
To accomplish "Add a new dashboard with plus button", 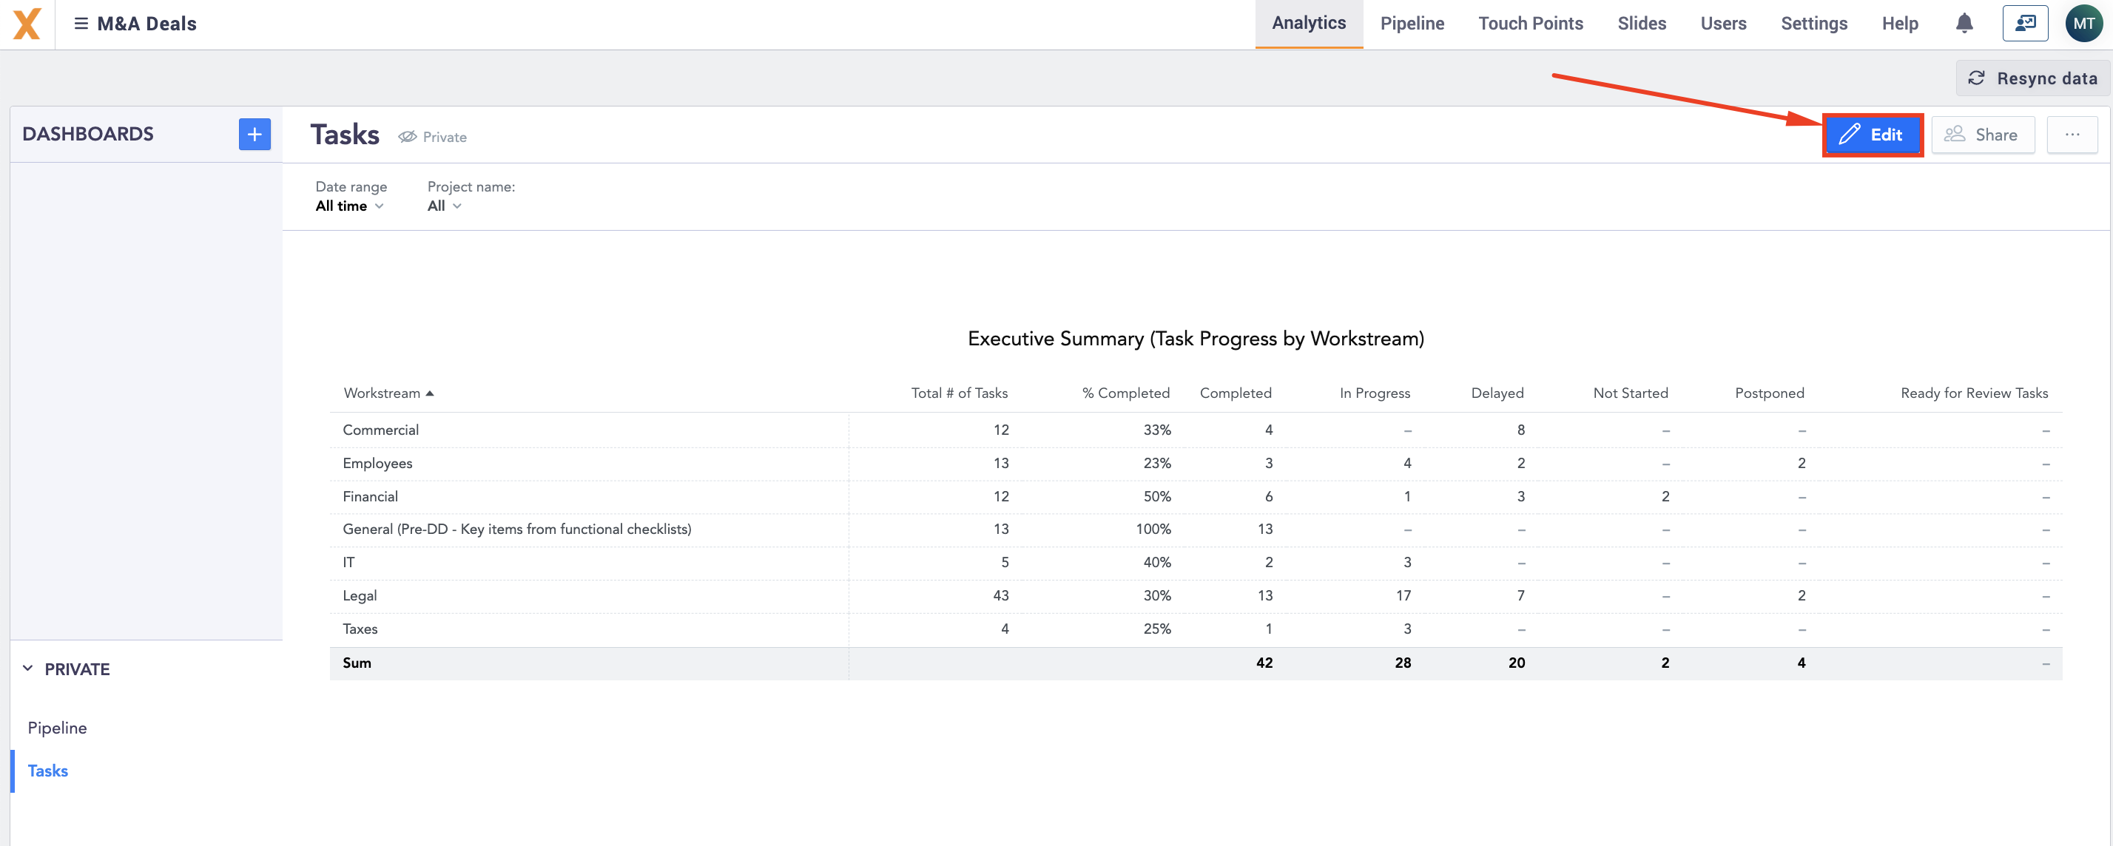I will (x=255, y=135).
